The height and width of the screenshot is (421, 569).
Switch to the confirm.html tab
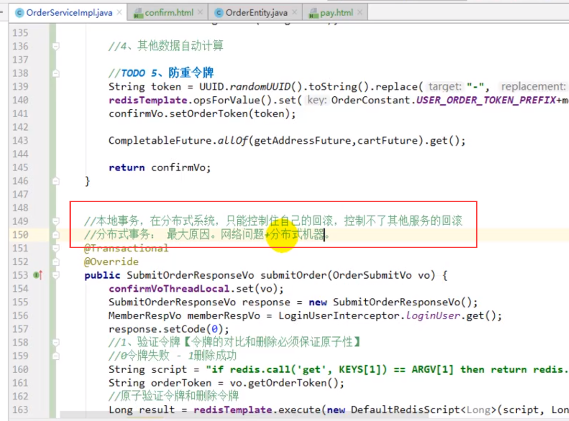click(169, 13)
